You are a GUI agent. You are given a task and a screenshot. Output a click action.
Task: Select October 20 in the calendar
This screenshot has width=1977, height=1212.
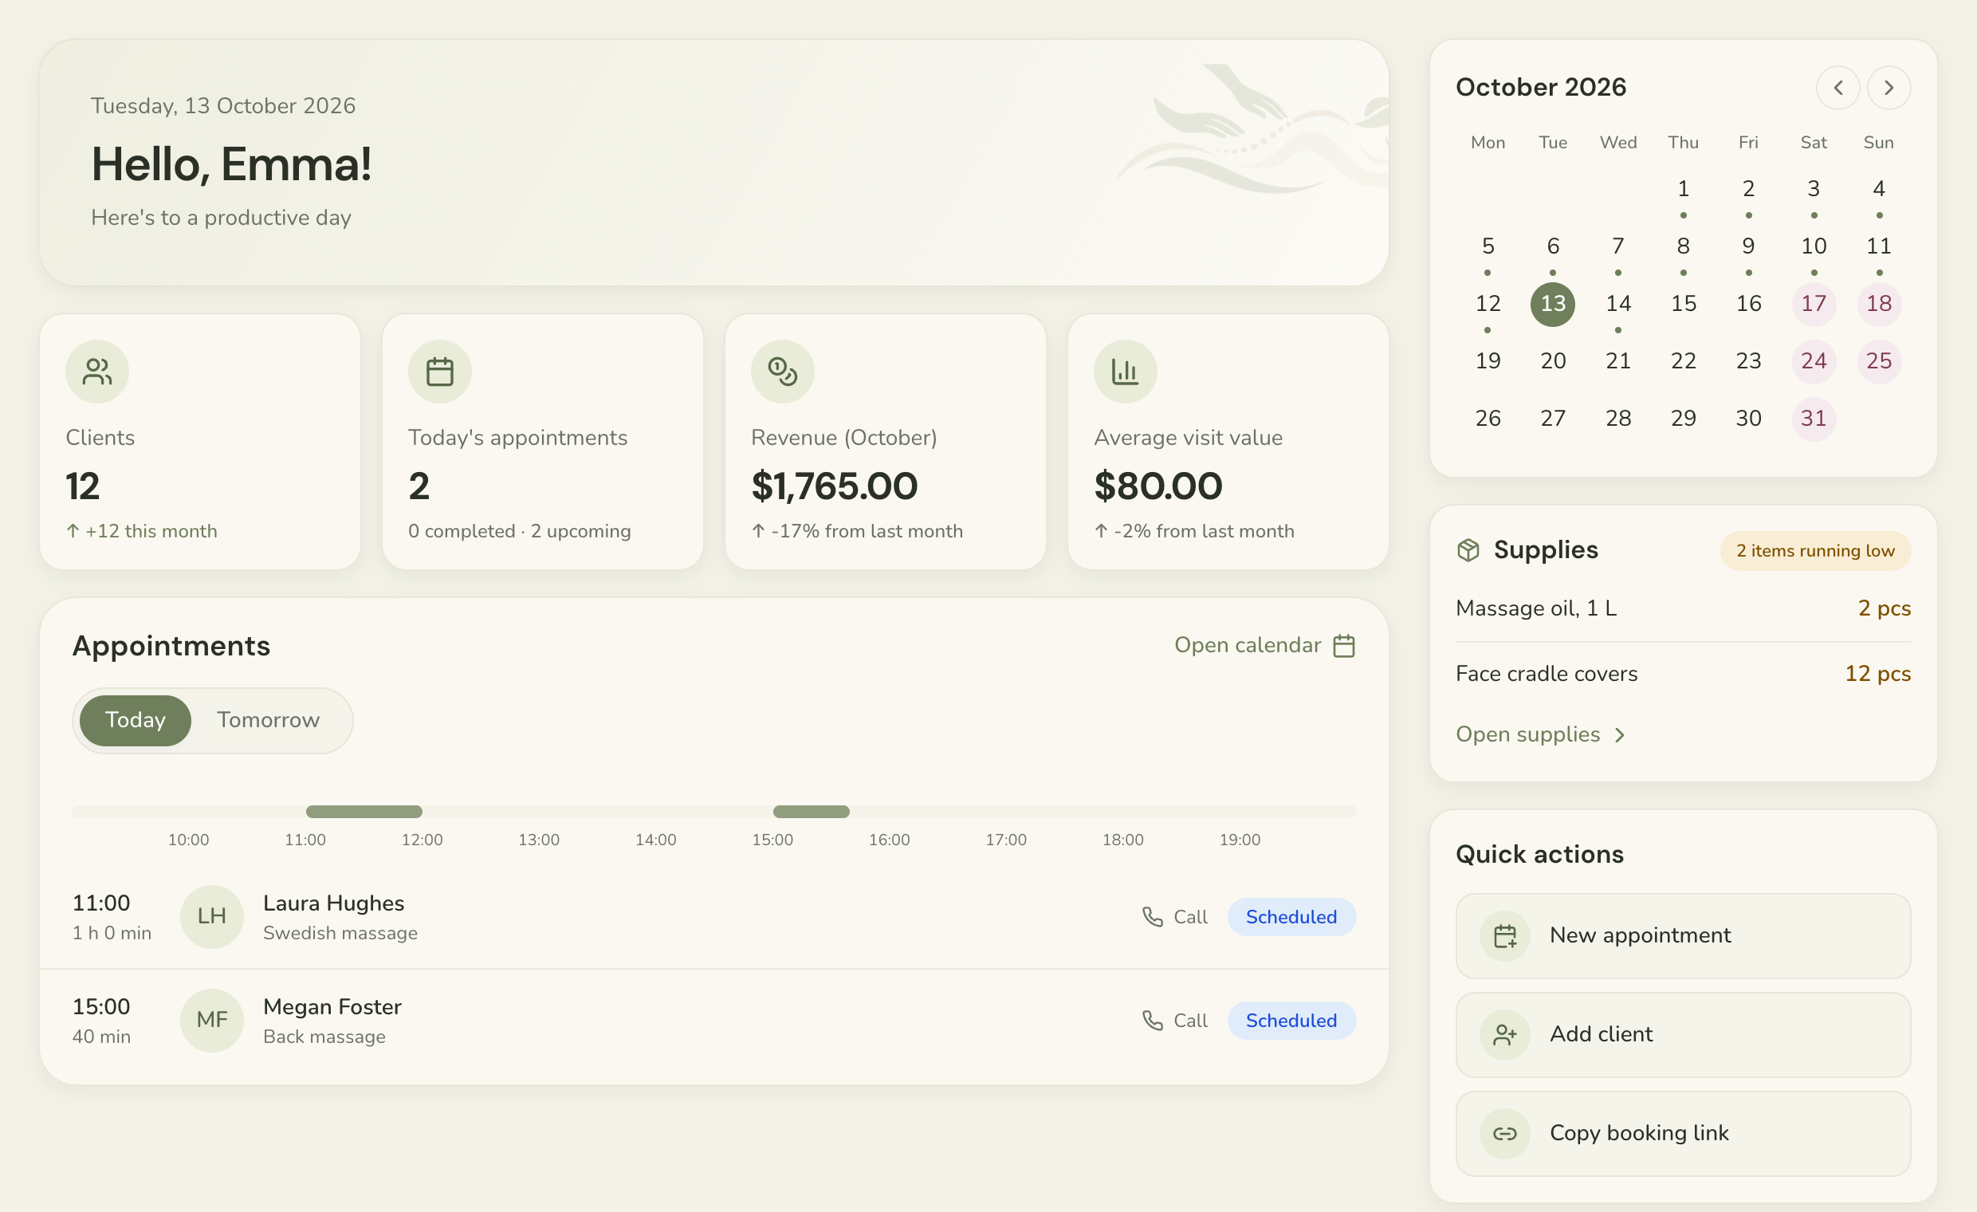(x=1553, y=361)
